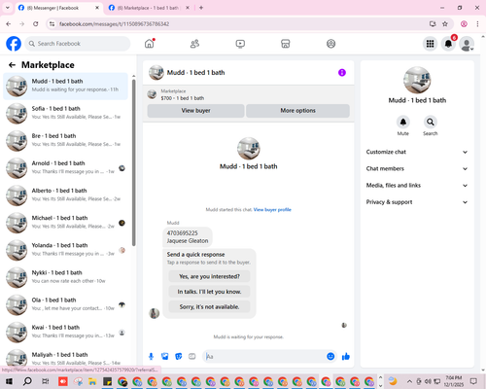
Task: Open the account profile avatar menu
Action: coord(467,44)
